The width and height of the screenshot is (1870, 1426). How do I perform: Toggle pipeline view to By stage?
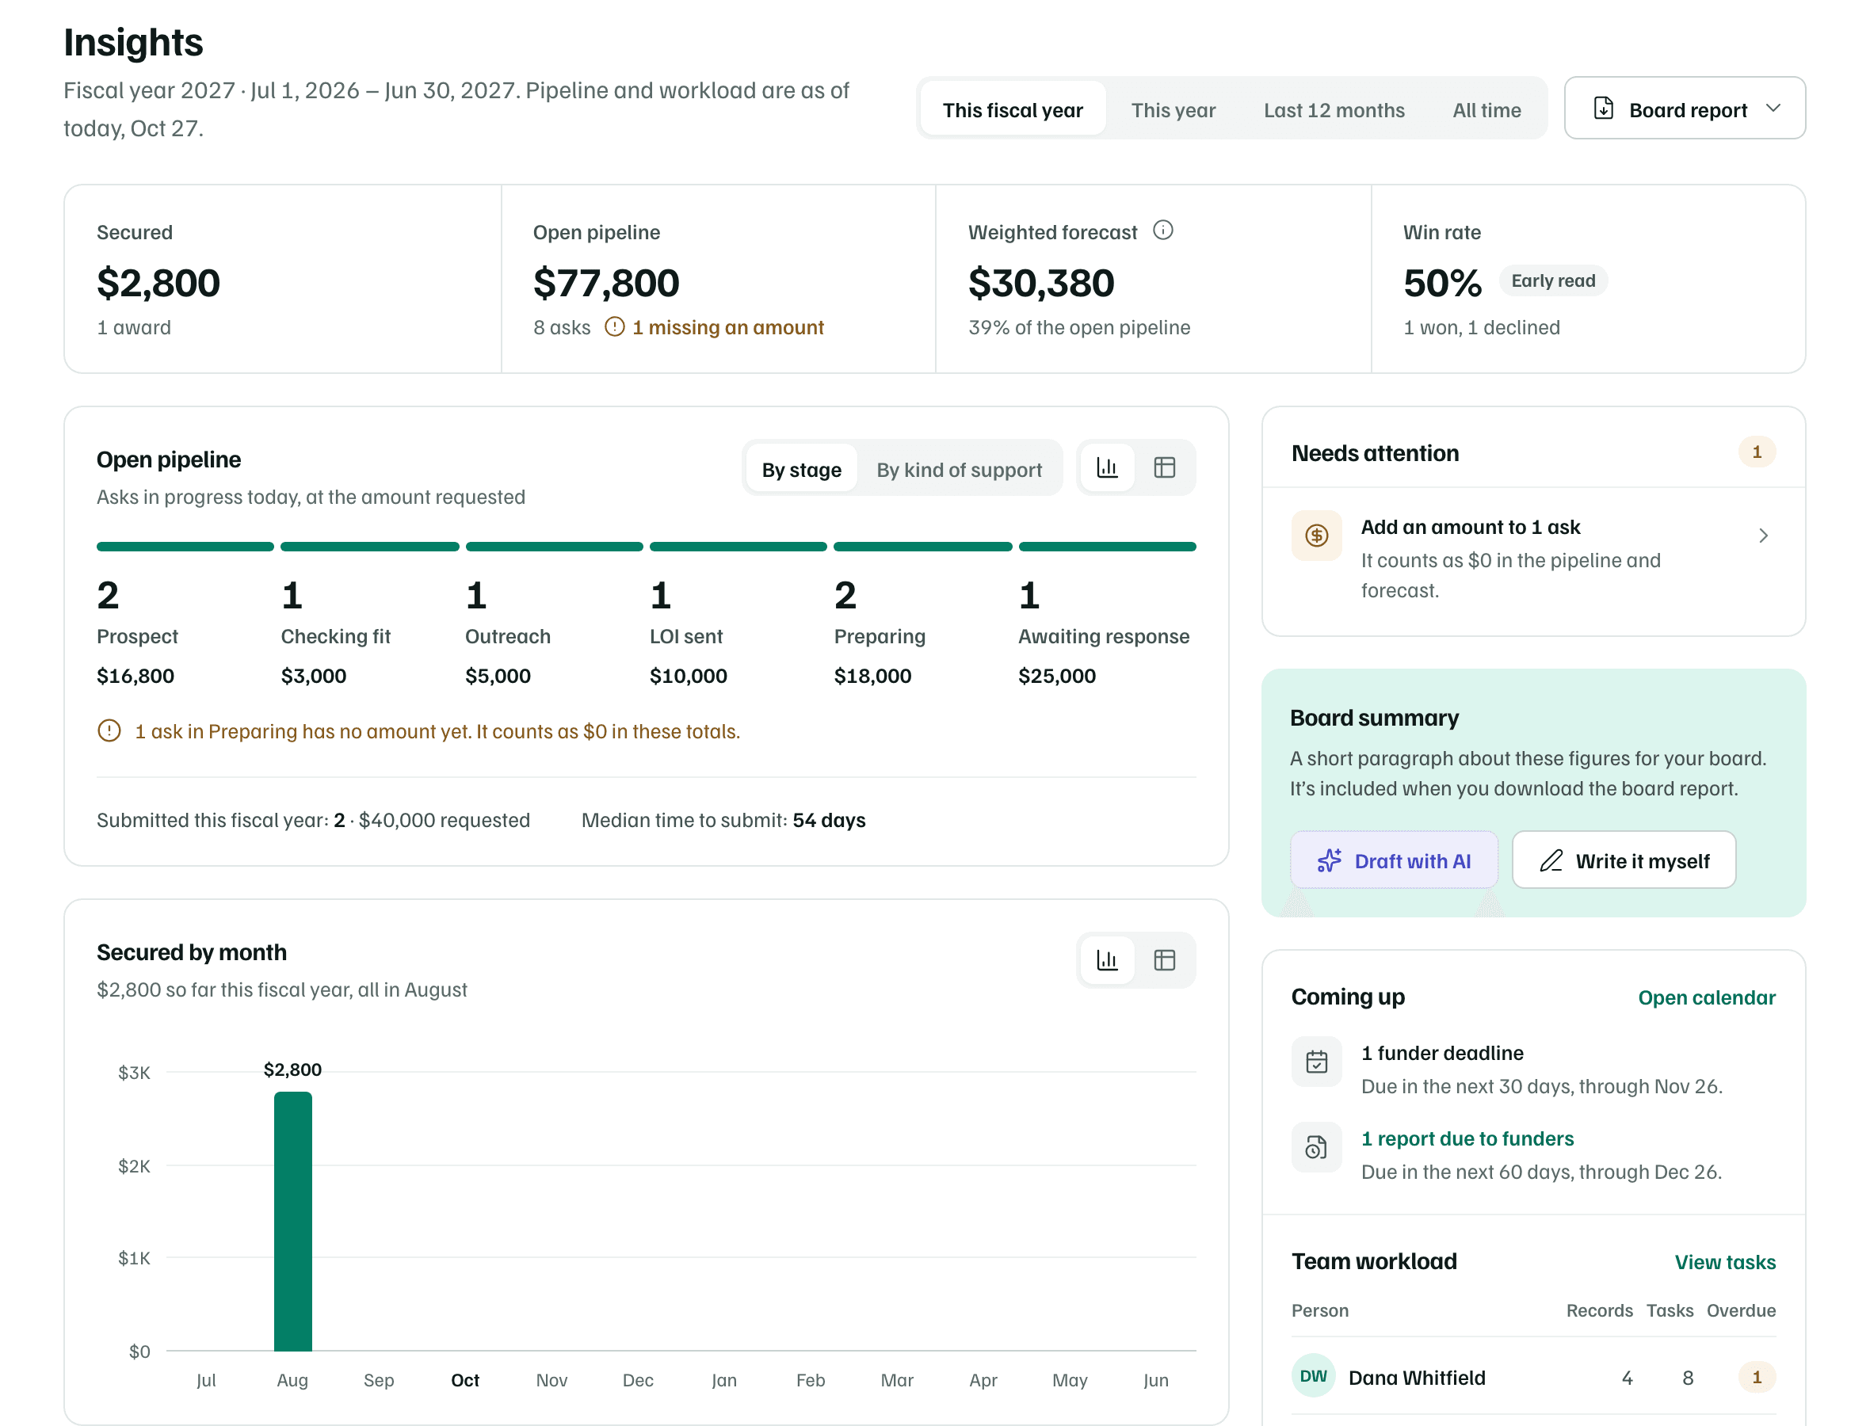click(801, 469)
